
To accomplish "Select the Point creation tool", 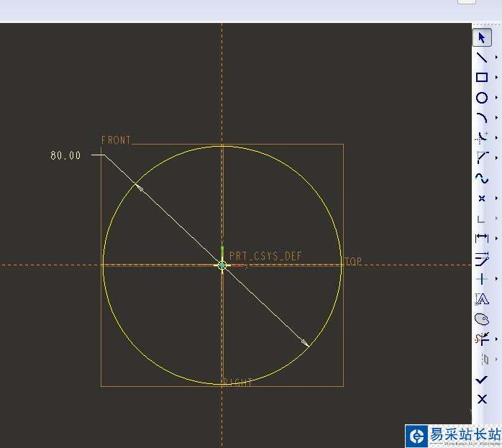I will click(482, 198).
